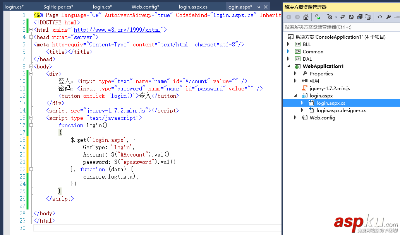Collapse the code block at line 16
This screenshot has width=400, height=235.
click(31, 125)
